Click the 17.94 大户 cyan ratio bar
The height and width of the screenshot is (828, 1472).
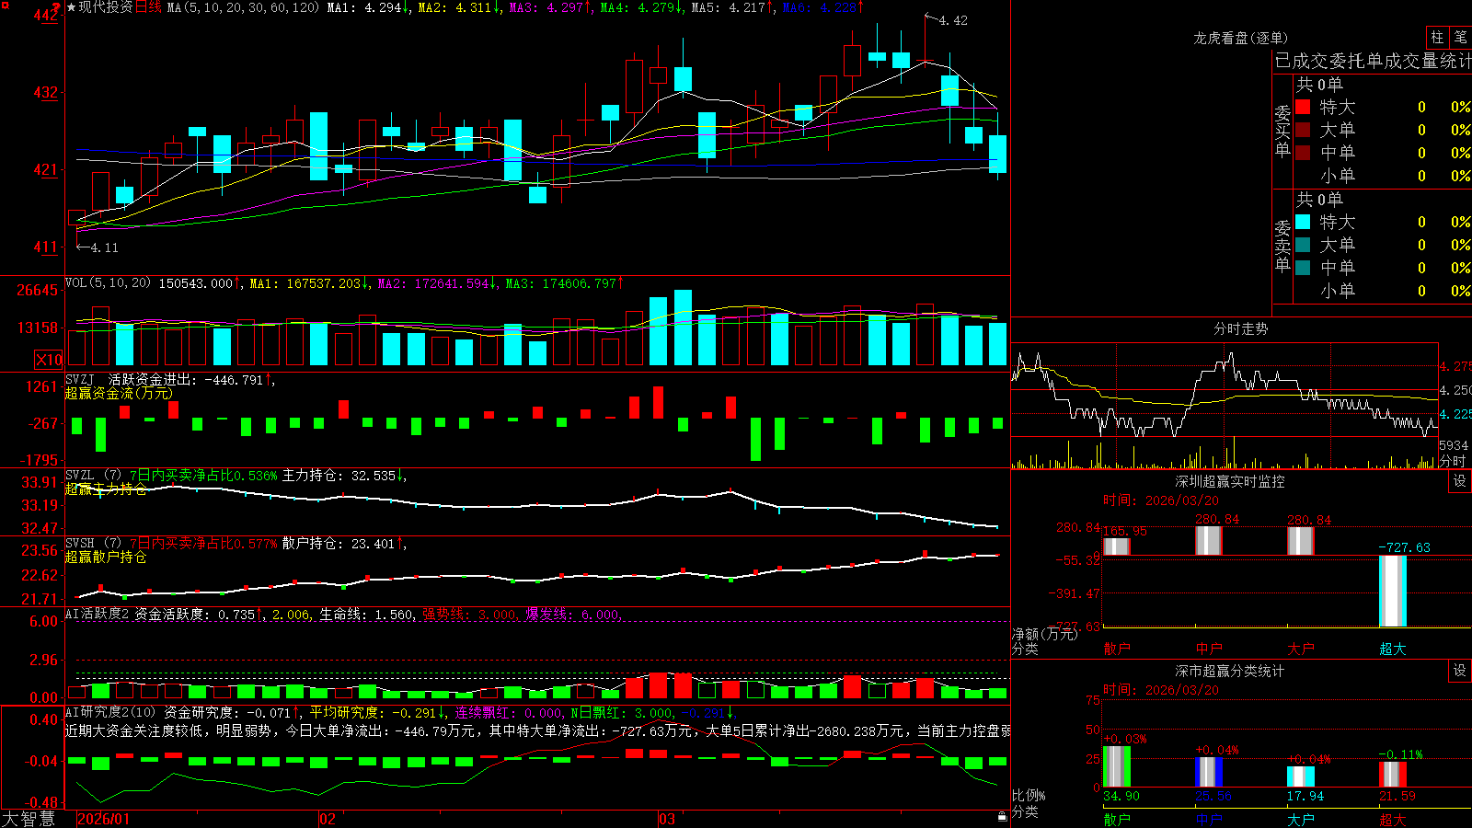tap(1301, 776)
